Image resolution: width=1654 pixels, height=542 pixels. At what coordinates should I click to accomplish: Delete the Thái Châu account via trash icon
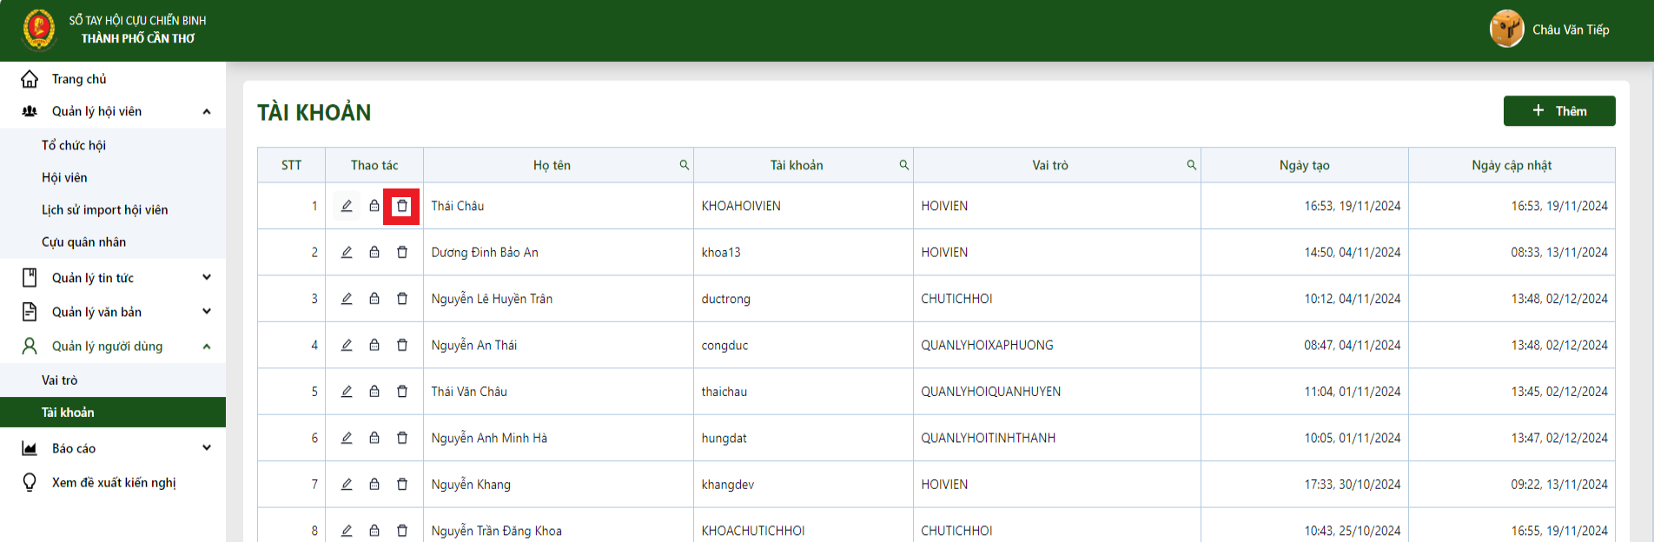coord(402,206)
